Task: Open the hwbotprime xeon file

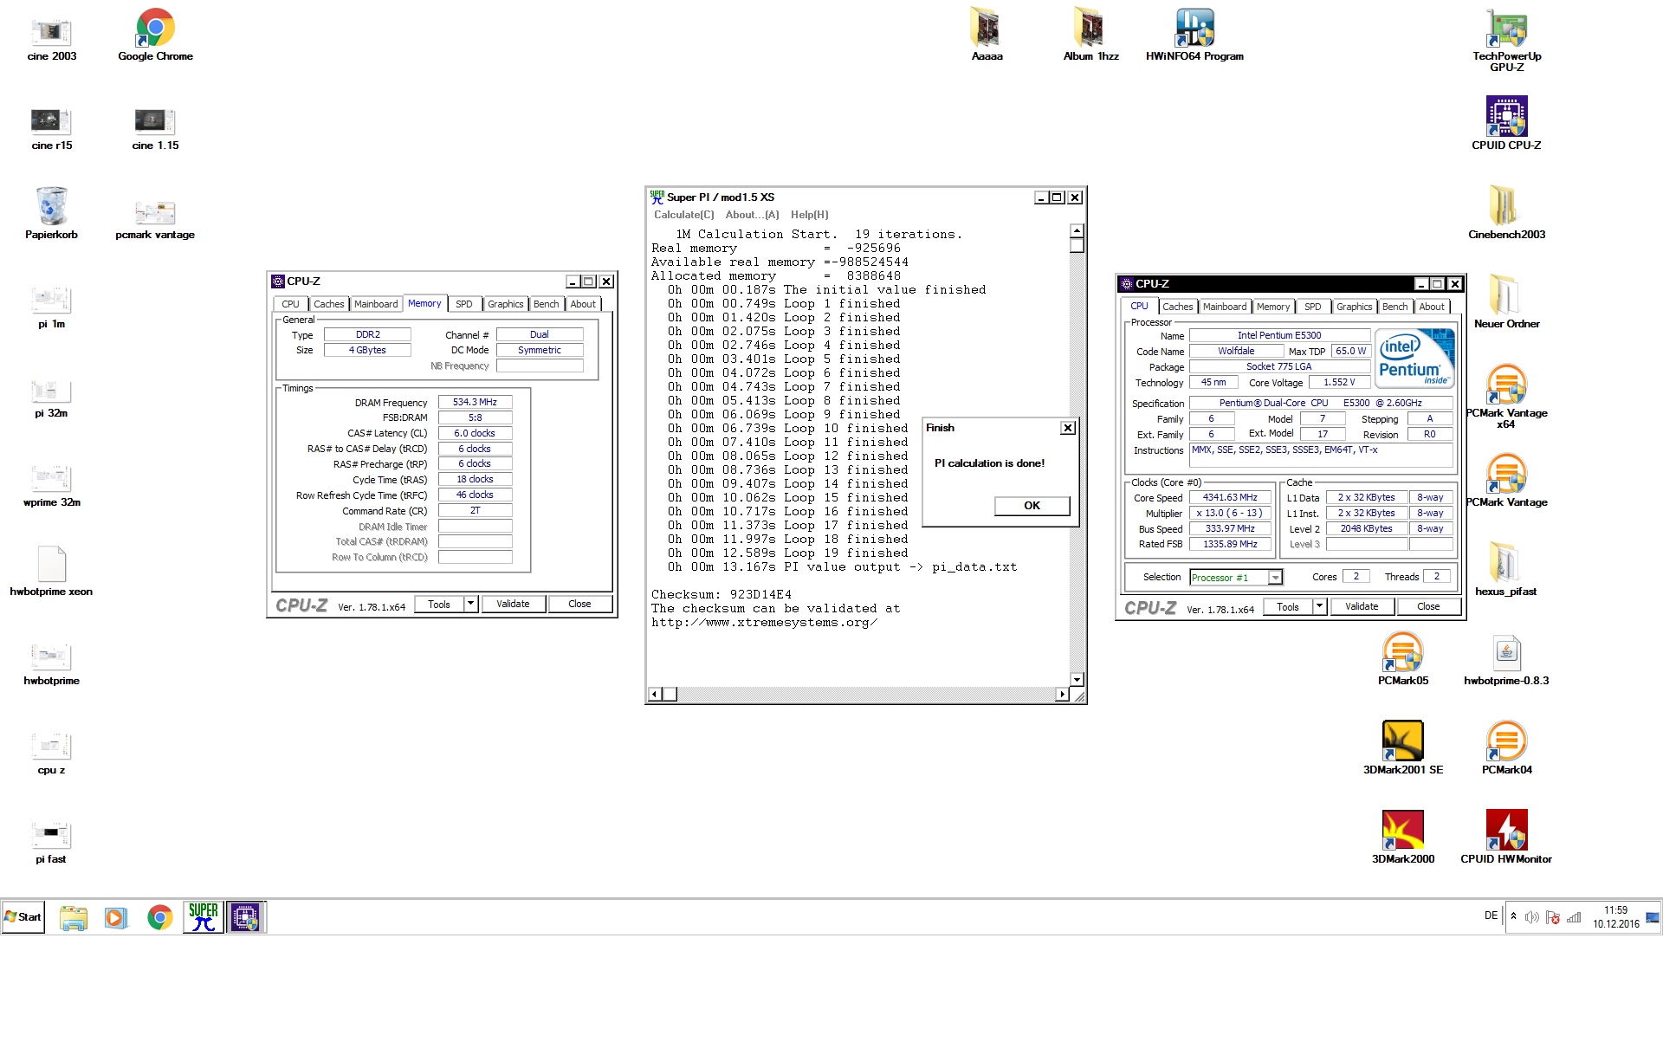Action: (52, 572)
